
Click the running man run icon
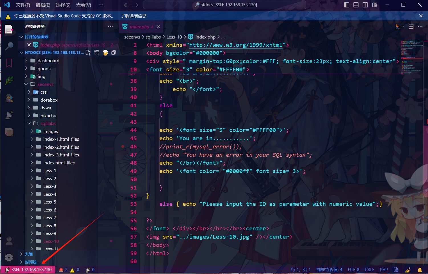click(x=397, y=27)
